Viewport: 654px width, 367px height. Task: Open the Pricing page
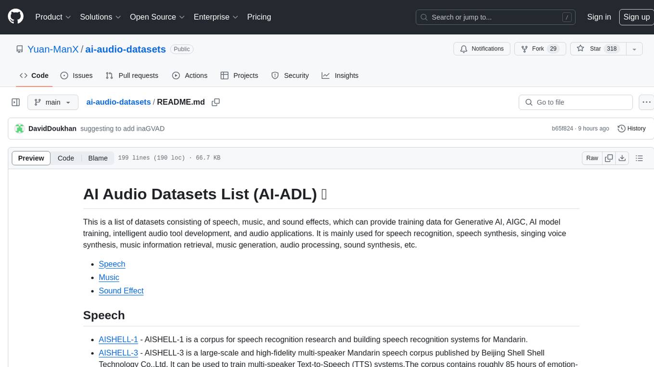259,17
